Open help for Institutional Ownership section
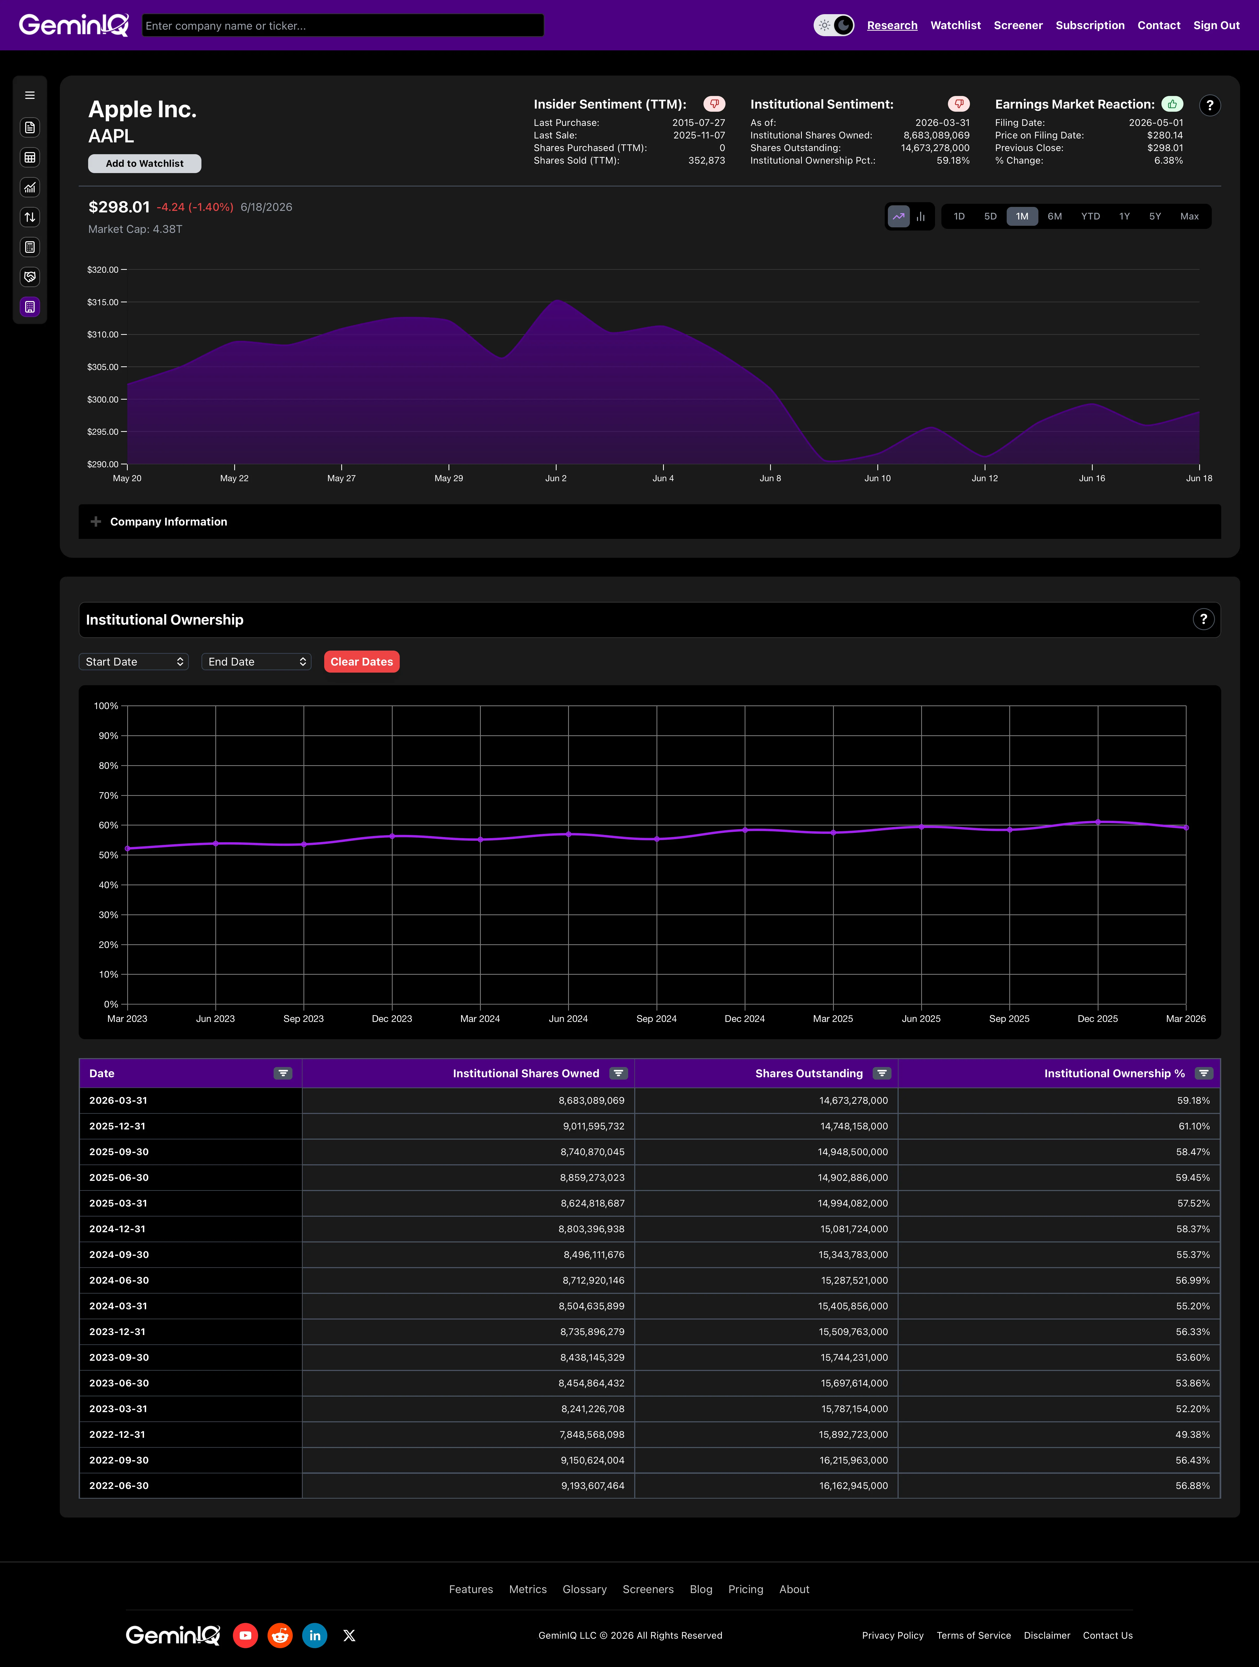The image size is (1259, 1667). (x=1204, y=619)
